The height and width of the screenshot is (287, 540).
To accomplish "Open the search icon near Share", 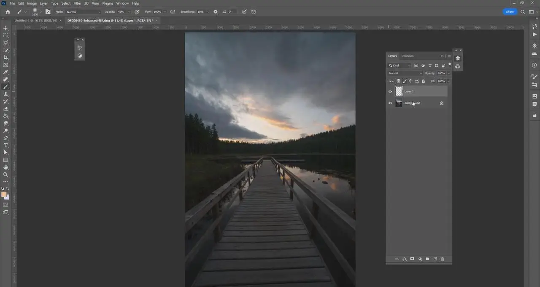I will tap(523, 12).
